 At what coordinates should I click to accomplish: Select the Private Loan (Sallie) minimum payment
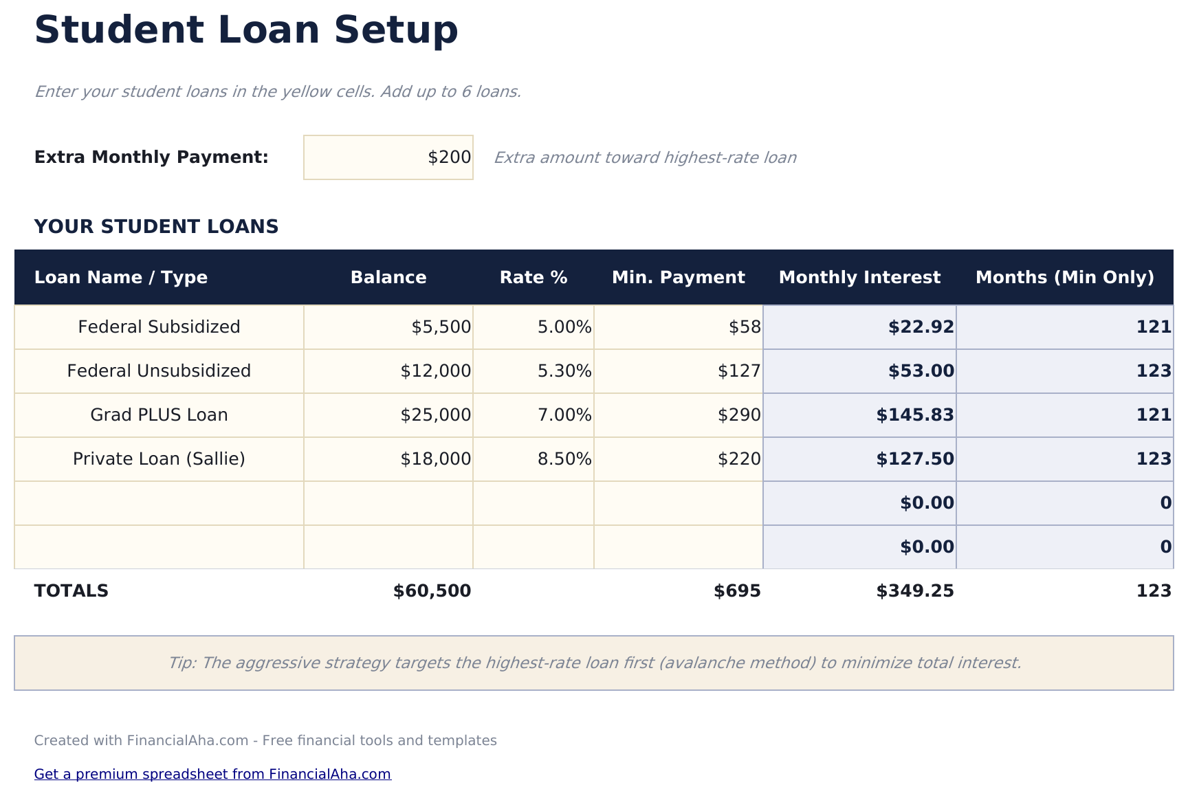(x=679, y=458)
